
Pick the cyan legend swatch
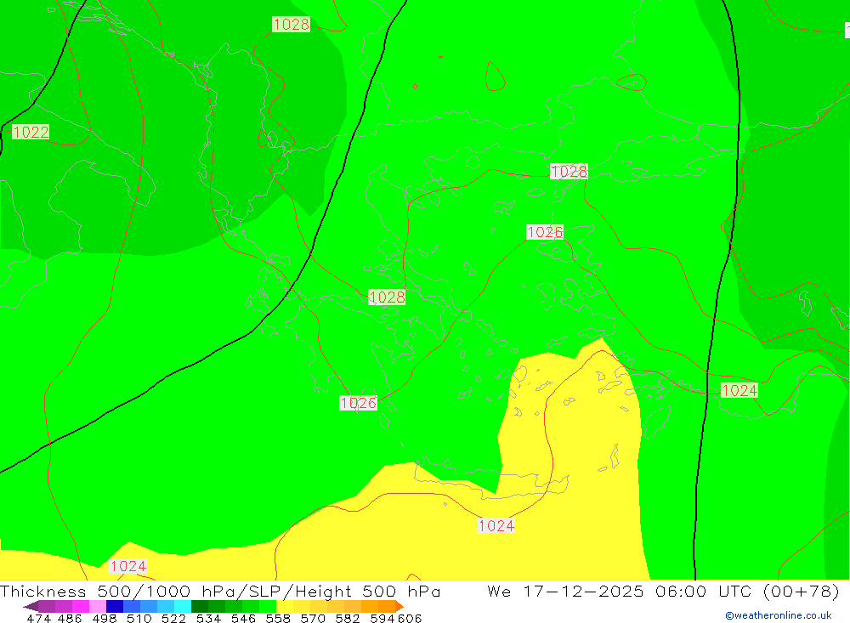(x=183, y=606)
